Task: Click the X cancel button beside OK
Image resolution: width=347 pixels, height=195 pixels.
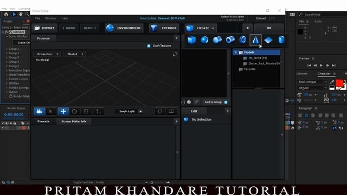Action: [x=247, y=28]
